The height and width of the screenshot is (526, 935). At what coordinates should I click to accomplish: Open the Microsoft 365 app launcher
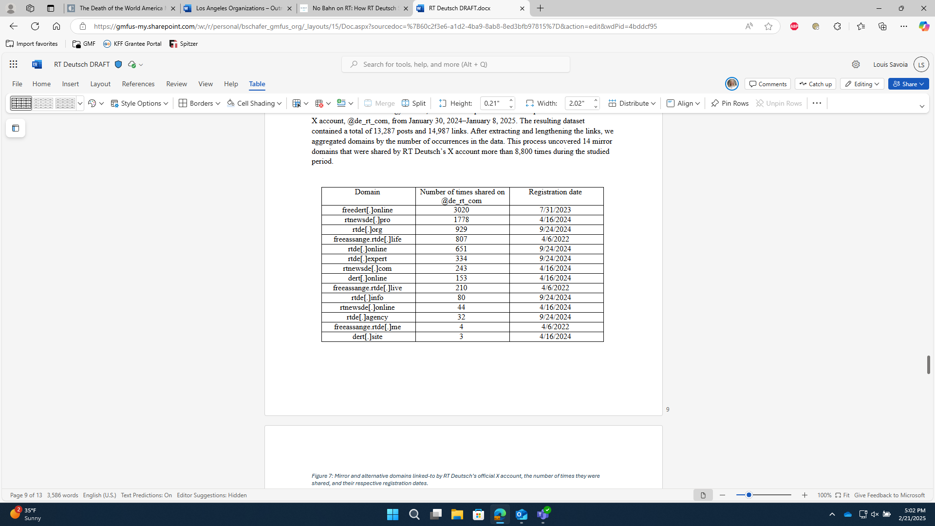[13, 64]
